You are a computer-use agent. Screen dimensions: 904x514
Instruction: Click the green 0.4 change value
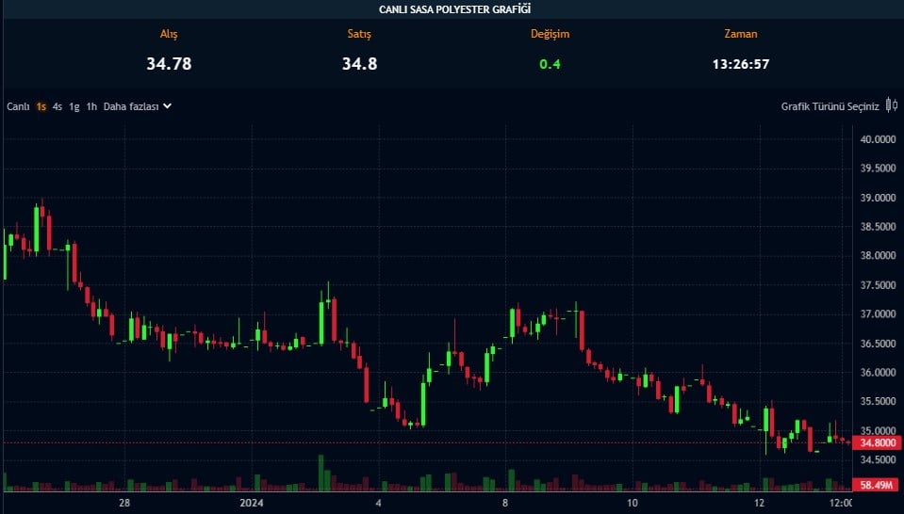[x=550, y=64]
